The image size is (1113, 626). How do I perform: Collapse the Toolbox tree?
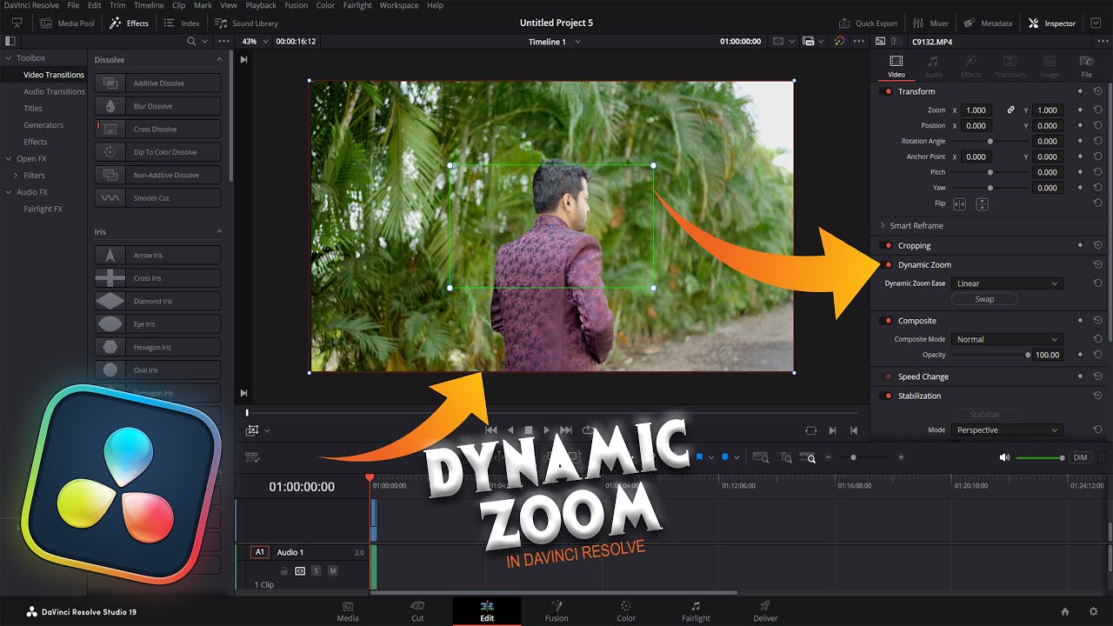(x=9, y=58)
